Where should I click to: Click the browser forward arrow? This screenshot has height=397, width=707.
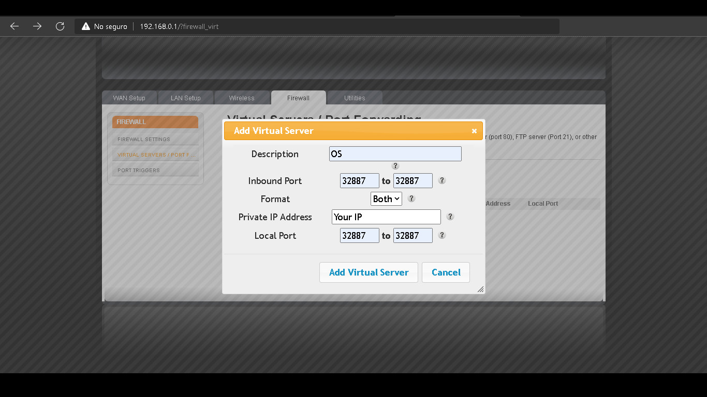coord(37,26)
